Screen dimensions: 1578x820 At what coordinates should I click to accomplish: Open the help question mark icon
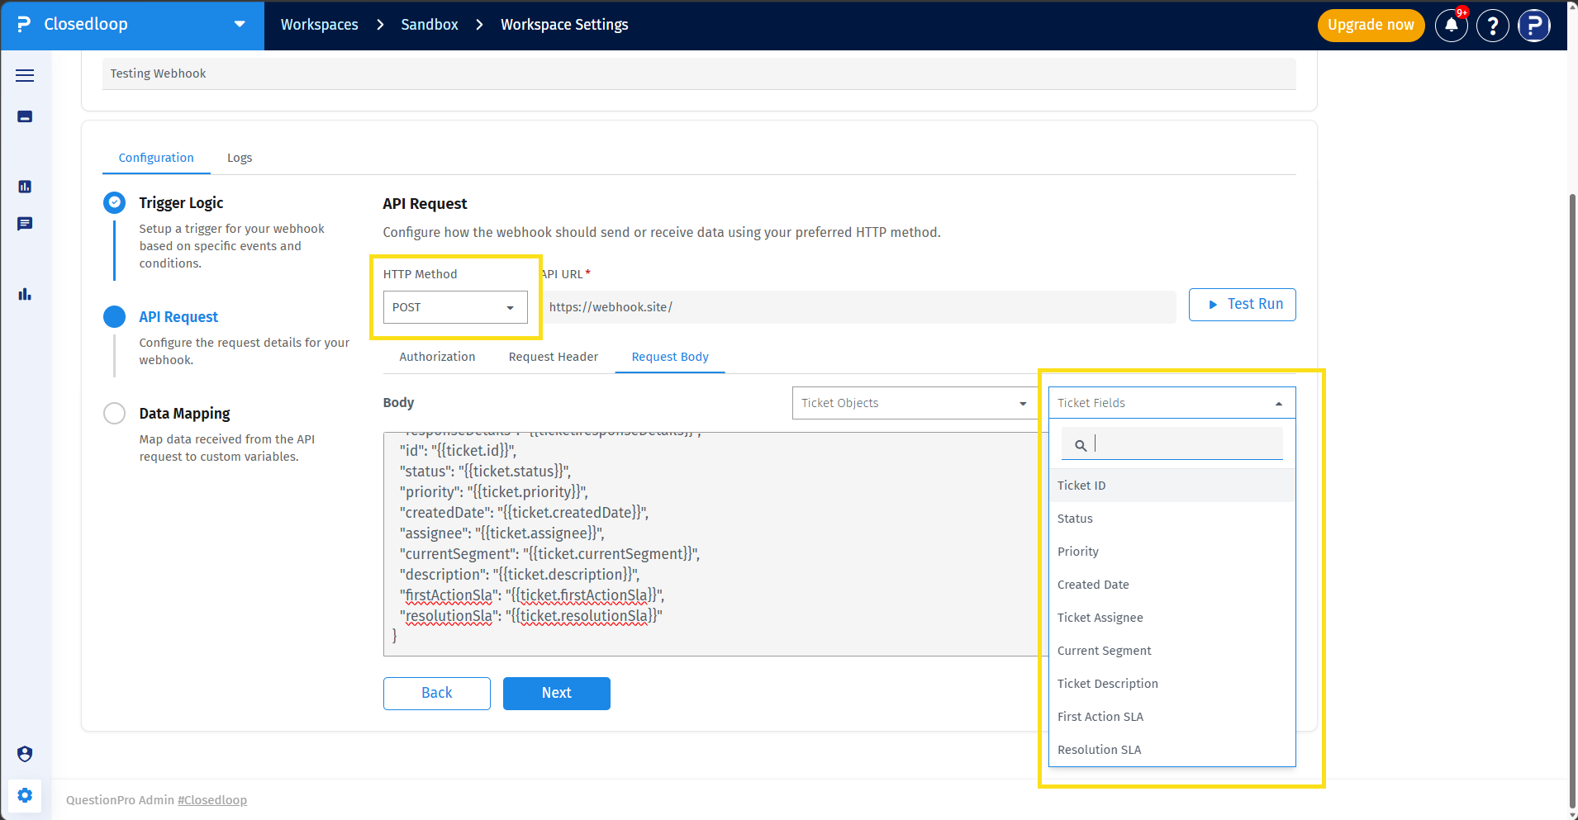1493,26
